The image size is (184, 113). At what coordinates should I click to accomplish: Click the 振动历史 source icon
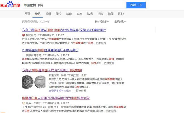coord(23,35)
